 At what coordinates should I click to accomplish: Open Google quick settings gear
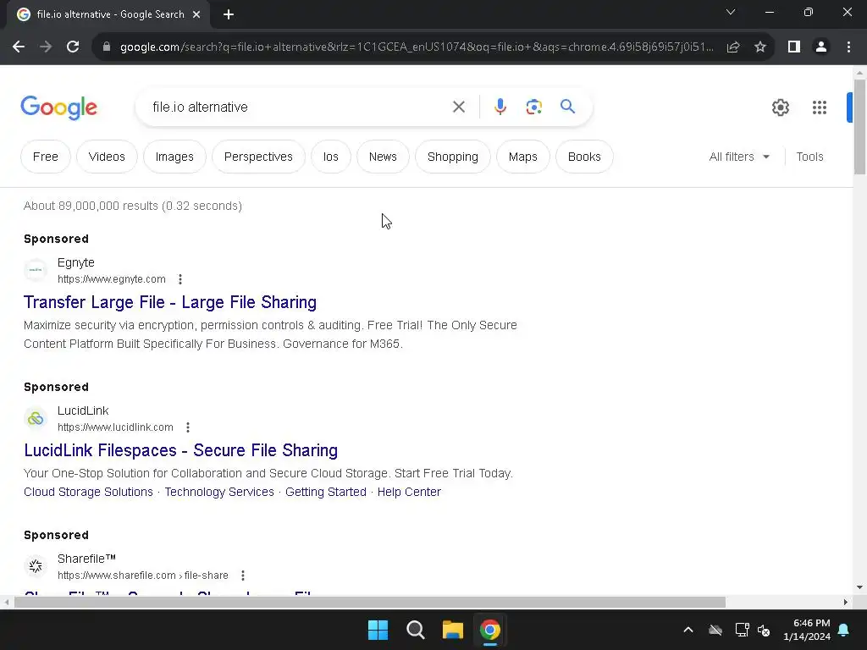780,107
